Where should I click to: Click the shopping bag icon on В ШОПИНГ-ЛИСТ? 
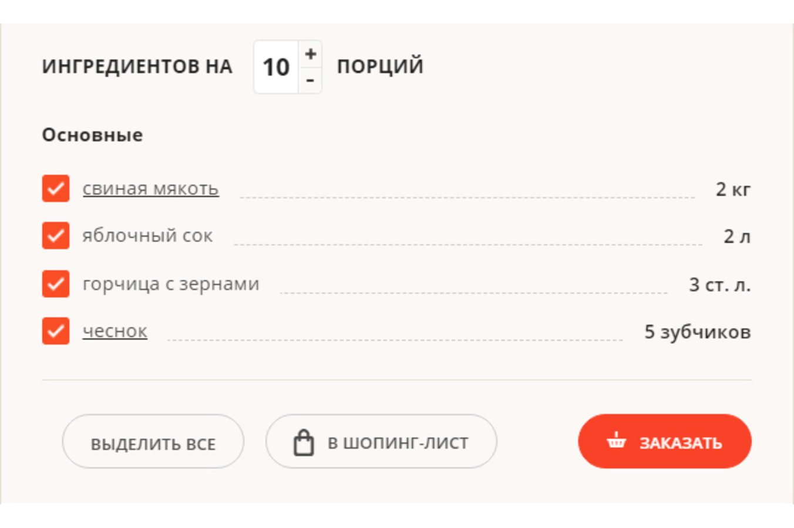[x=304, y=442]
